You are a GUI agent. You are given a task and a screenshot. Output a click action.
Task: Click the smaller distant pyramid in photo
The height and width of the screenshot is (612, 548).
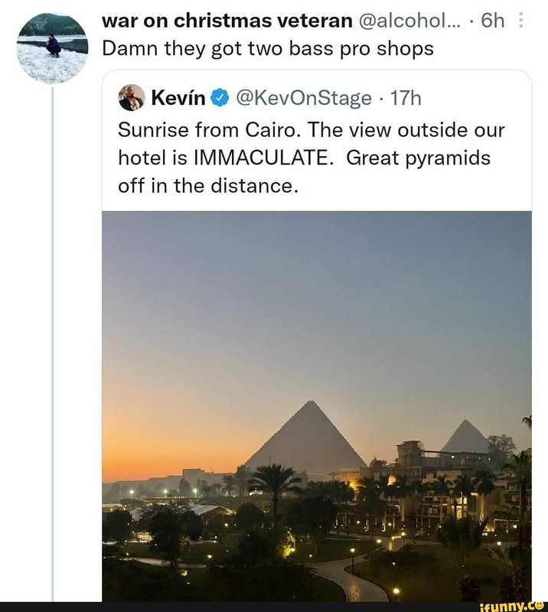tap(466, 437)
